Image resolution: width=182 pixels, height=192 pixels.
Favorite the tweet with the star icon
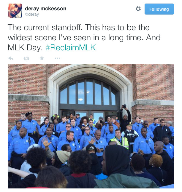[x=42, y=58]
